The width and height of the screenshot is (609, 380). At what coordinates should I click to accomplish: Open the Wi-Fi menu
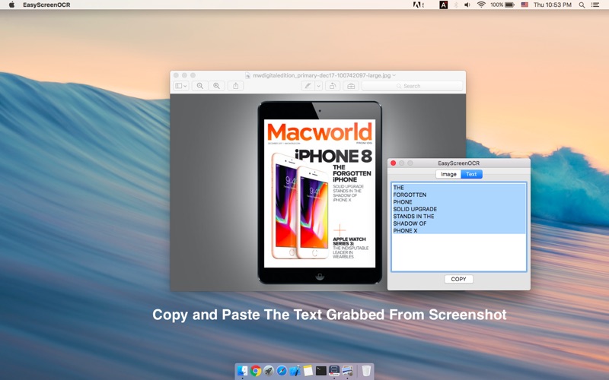pos(481,5)
